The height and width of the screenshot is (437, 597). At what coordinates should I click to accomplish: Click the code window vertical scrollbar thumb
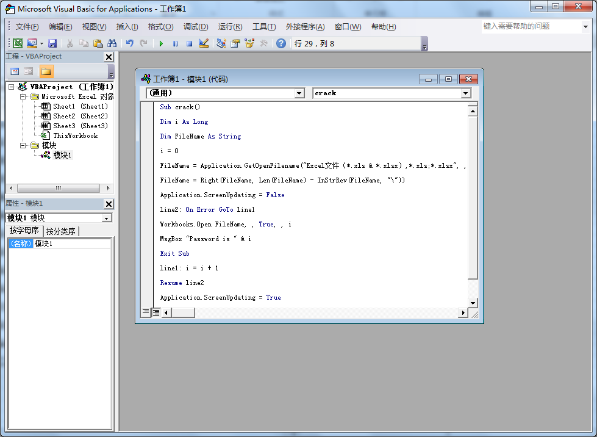473,198
